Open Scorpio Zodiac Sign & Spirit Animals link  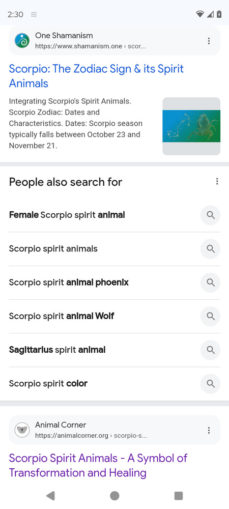[x=96, y=76]
